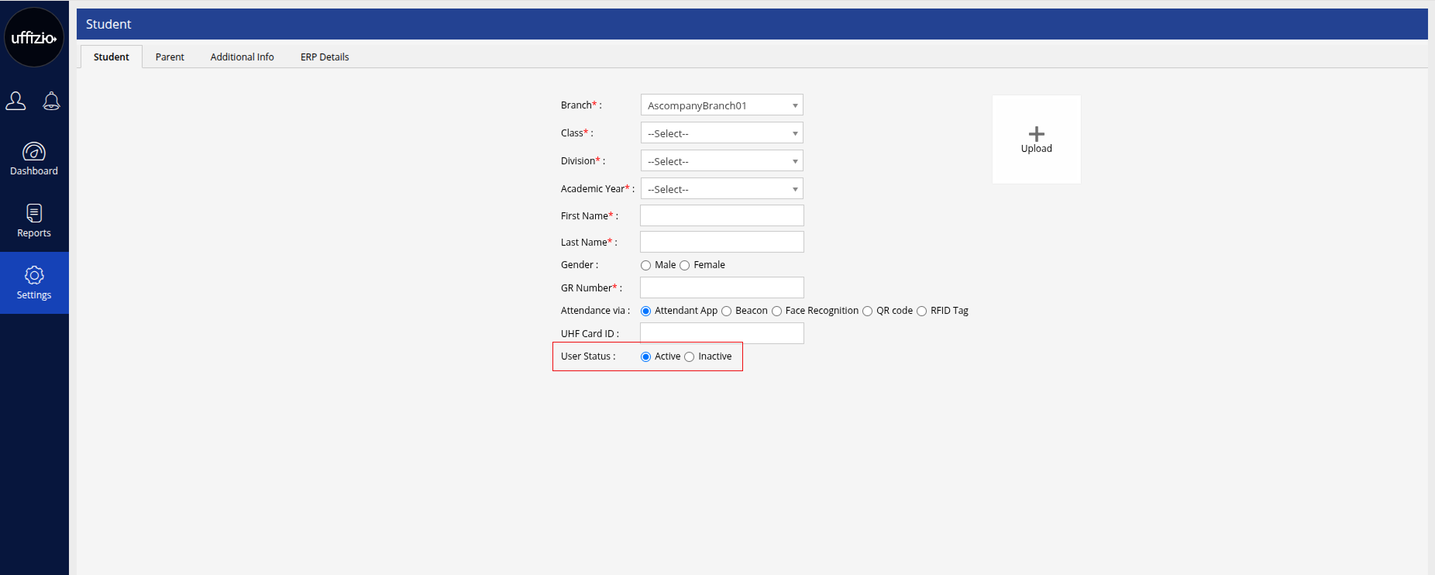
Task: Open Settings gear in sidebar
Action: point(34,283)
